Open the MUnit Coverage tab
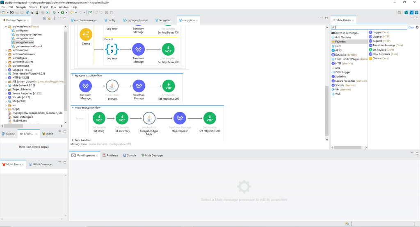This screenshot has width=420, height=227. pyautogui.click(x=40, y=164)
